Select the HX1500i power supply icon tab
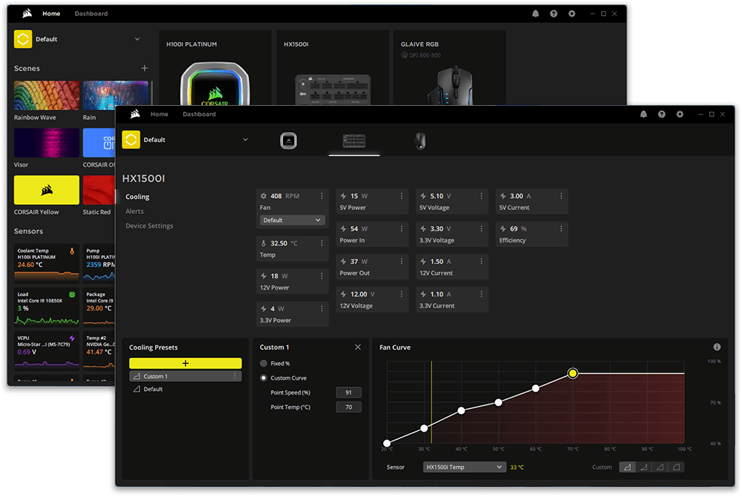This screenshot has height=496, width=742. pos(354,140)
